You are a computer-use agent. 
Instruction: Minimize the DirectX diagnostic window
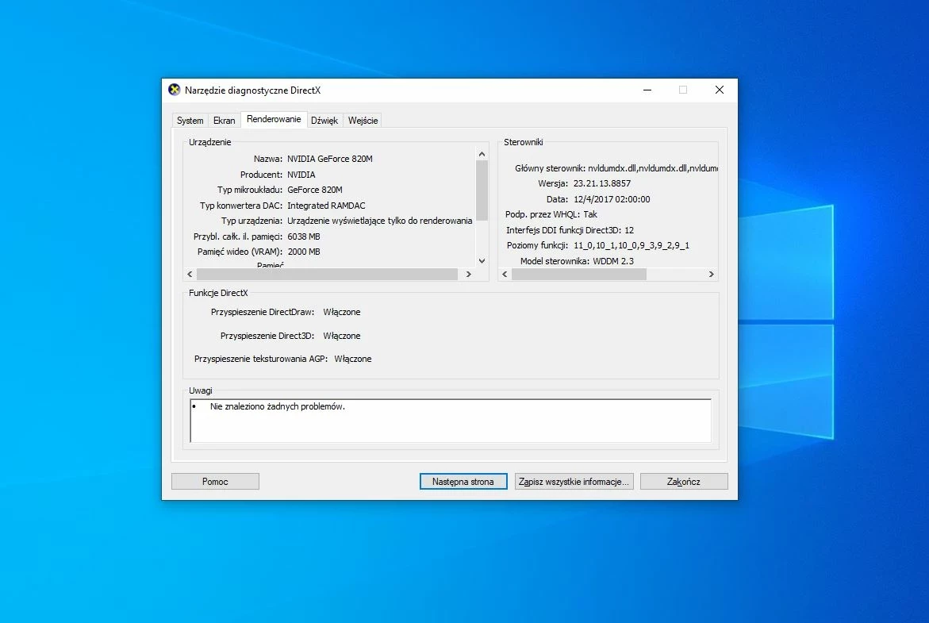click(x=647, y=90)
